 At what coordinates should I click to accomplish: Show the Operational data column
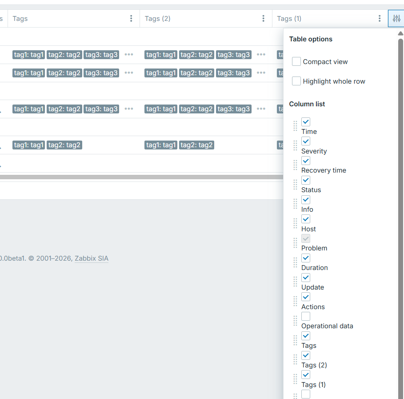(306, 317)
